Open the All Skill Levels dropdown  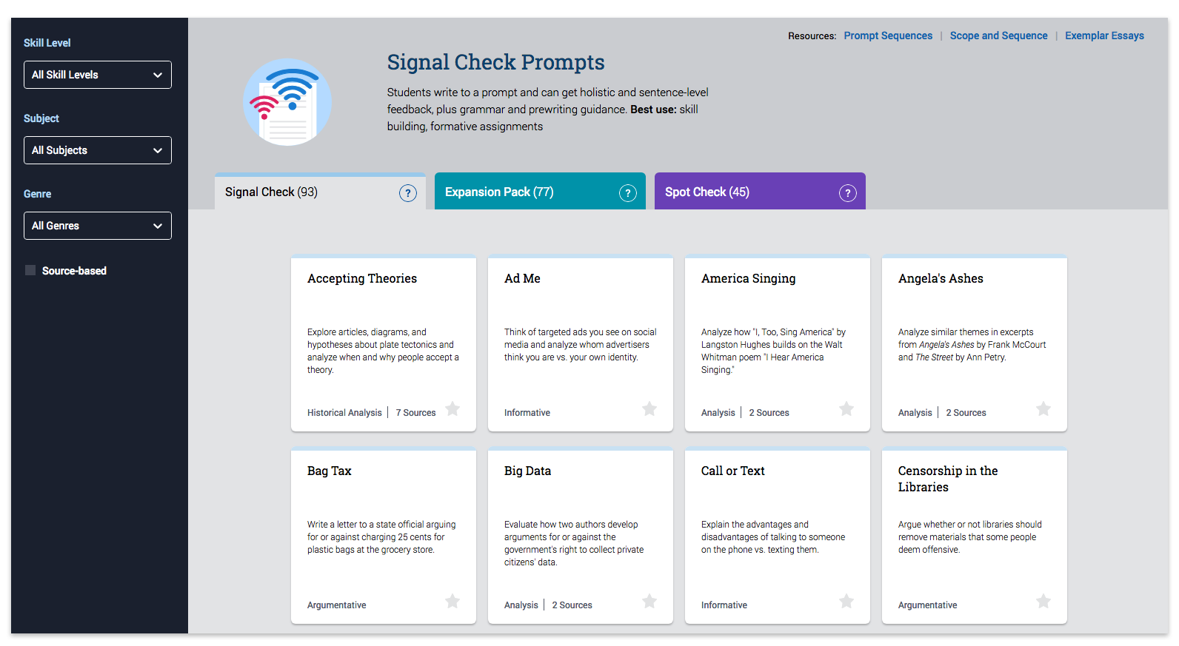(x=98, y=75)
